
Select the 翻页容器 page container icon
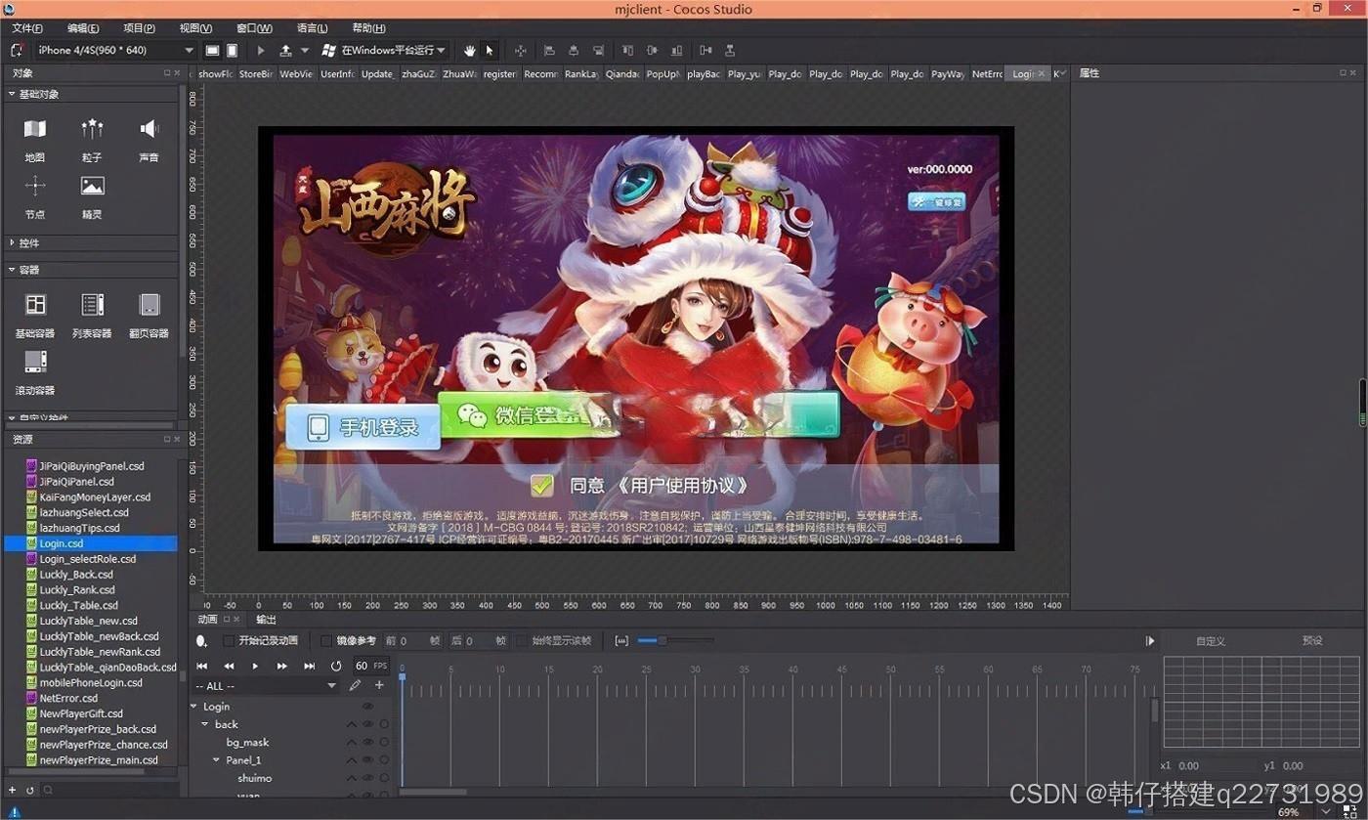(149, 305)
